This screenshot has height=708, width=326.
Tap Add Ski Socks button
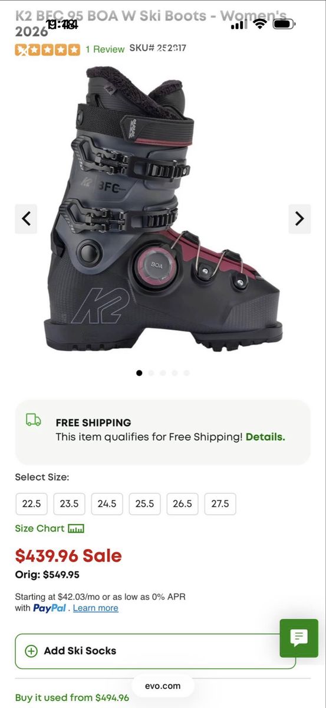point(155,651)
